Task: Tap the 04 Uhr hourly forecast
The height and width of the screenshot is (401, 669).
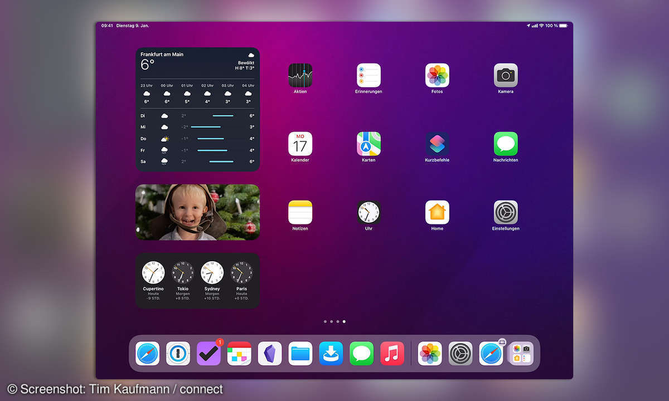Action: click(x=249, y=94)
